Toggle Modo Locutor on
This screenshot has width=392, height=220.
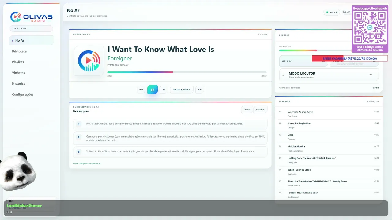pyautogui.click(x=329, y=75)
